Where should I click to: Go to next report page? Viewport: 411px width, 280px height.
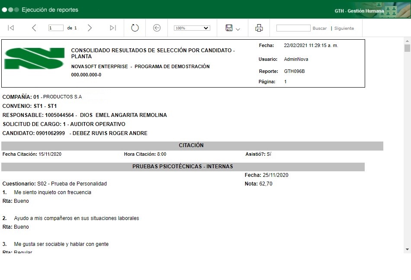click(x=90, y=28)
